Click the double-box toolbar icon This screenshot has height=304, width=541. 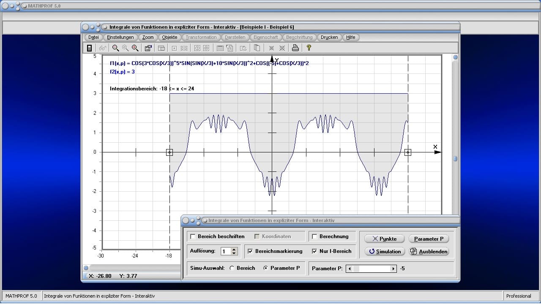coord(184,48)
